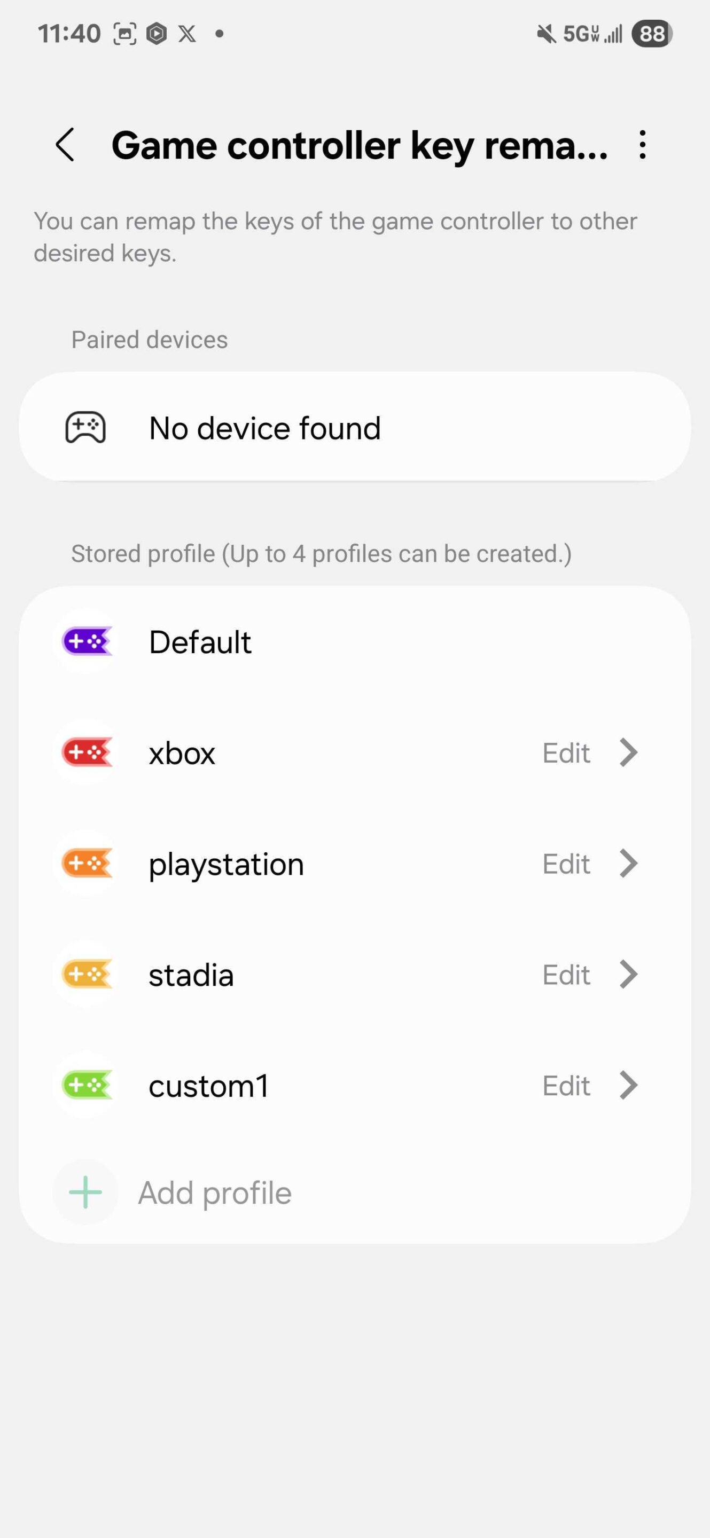
Task: Tap the purple Default profile controller icon
Action: tap(87, 642)
